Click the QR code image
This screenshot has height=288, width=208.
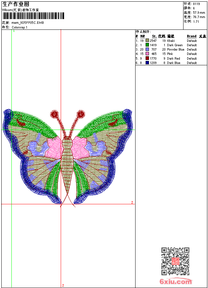pos(175,261)
